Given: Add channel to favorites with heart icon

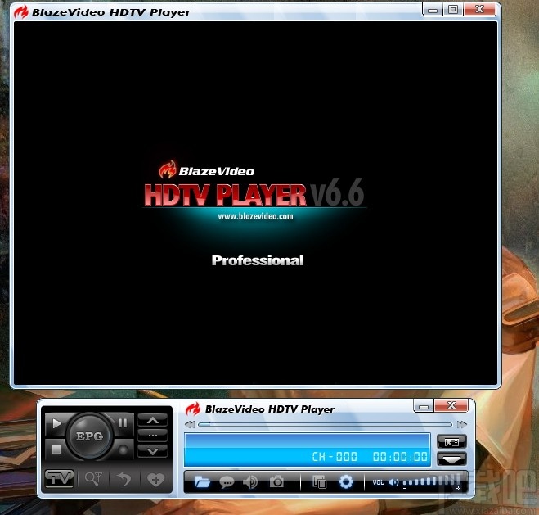Looking at the screenshot, I should click(x=155, y=479).
